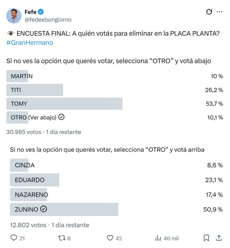
Task: Like the post with heart icon
Action: (x=110, y=238)
